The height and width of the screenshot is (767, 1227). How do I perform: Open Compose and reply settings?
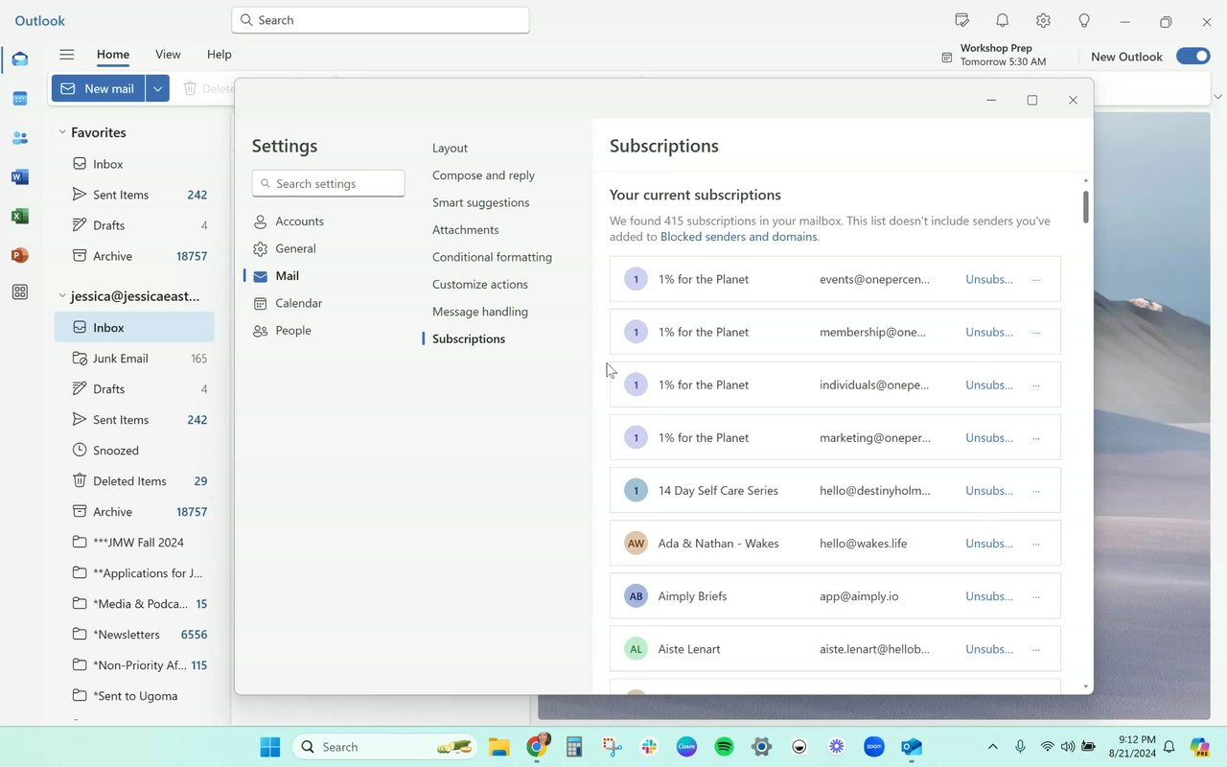click(x=483, y=175)
